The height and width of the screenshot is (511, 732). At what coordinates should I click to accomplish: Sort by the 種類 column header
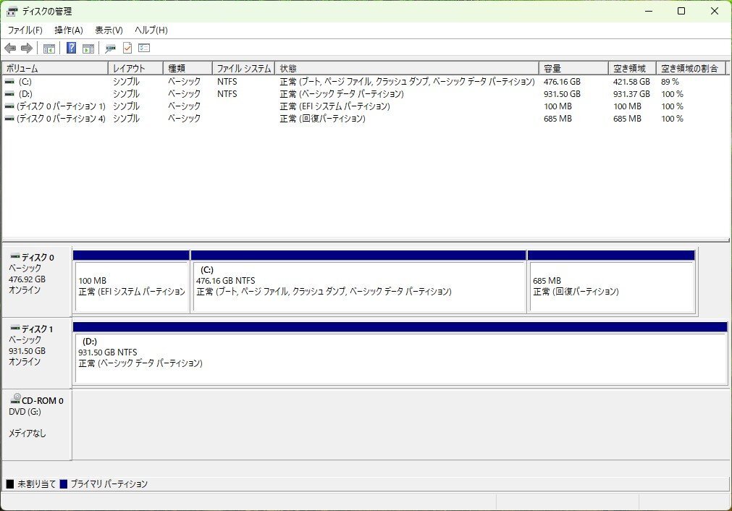click(188, 69)
